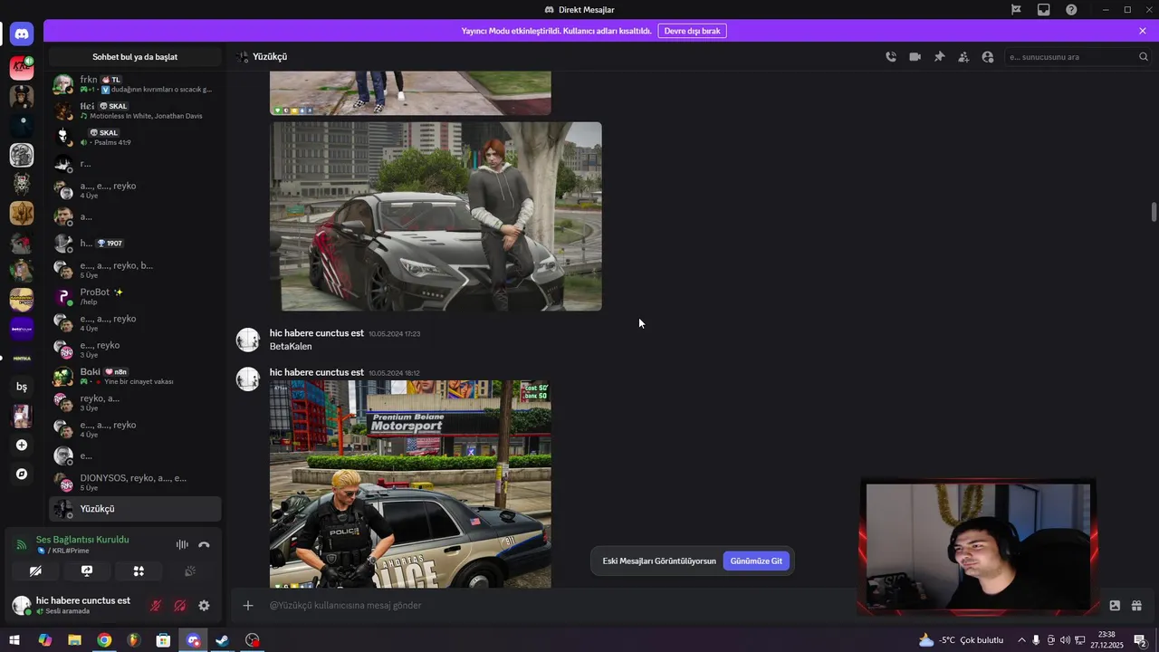Open the soundboard
Screen dimensions: 1159x652
[x=190, y=571]
